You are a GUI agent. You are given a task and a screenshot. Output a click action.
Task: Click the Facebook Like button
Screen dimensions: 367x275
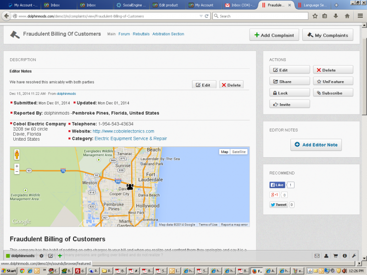click(x=277, y=185)
